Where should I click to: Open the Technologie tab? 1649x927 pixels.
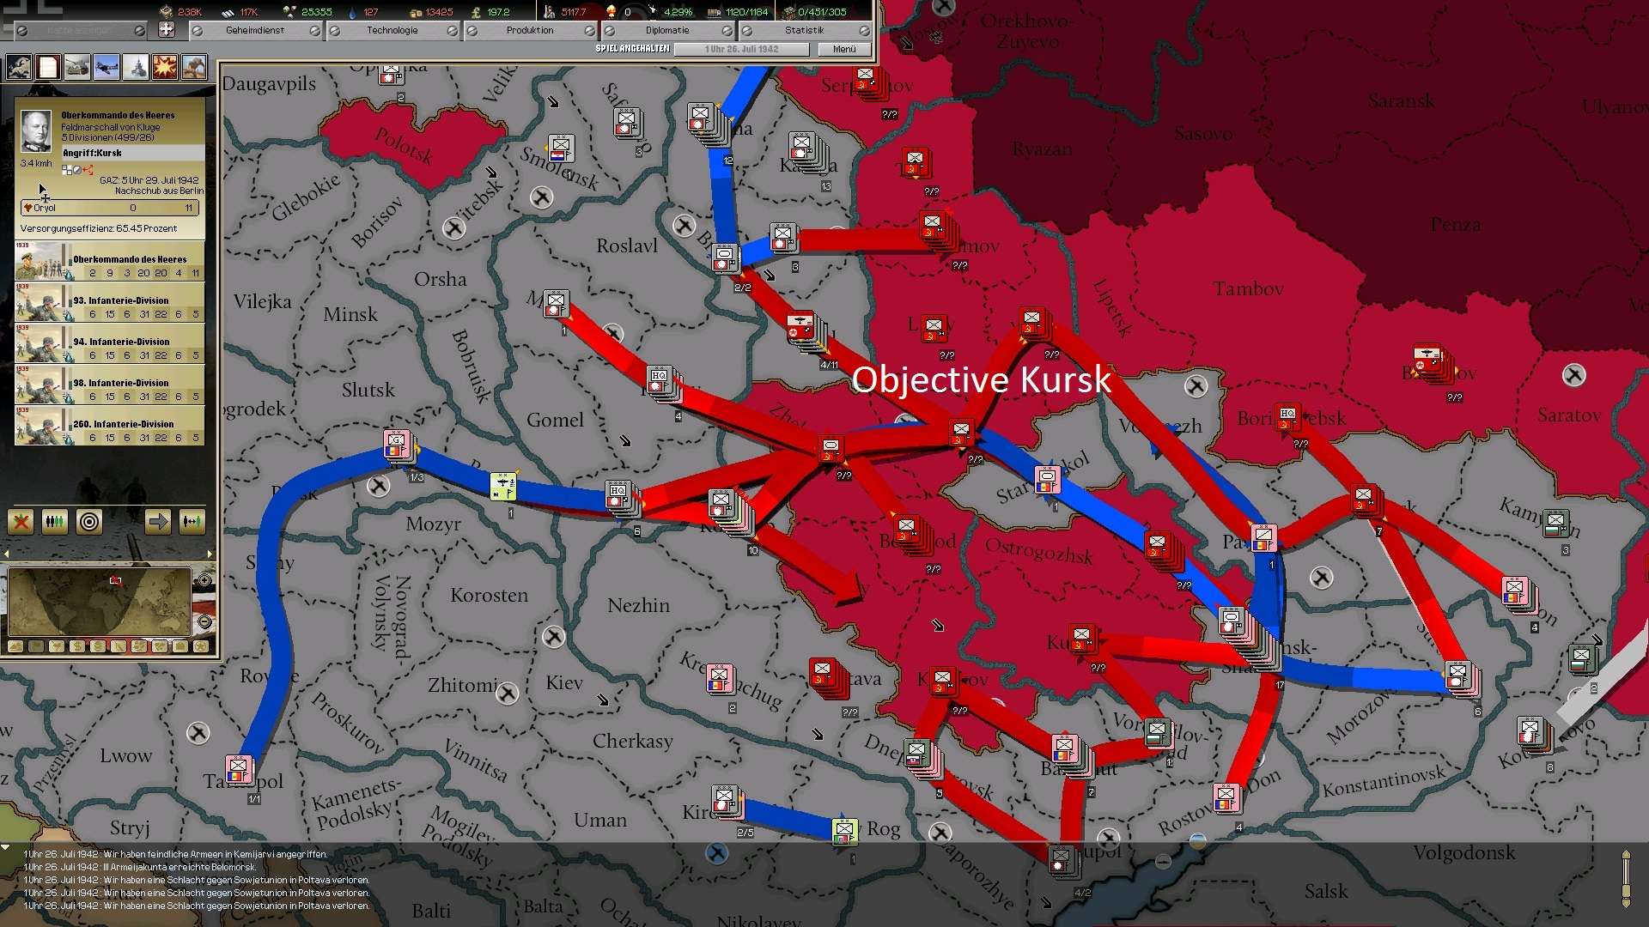pos(392,30)
